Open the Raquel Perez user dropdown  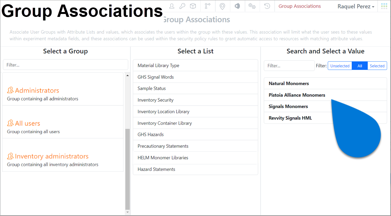click(x=356, y=6)
